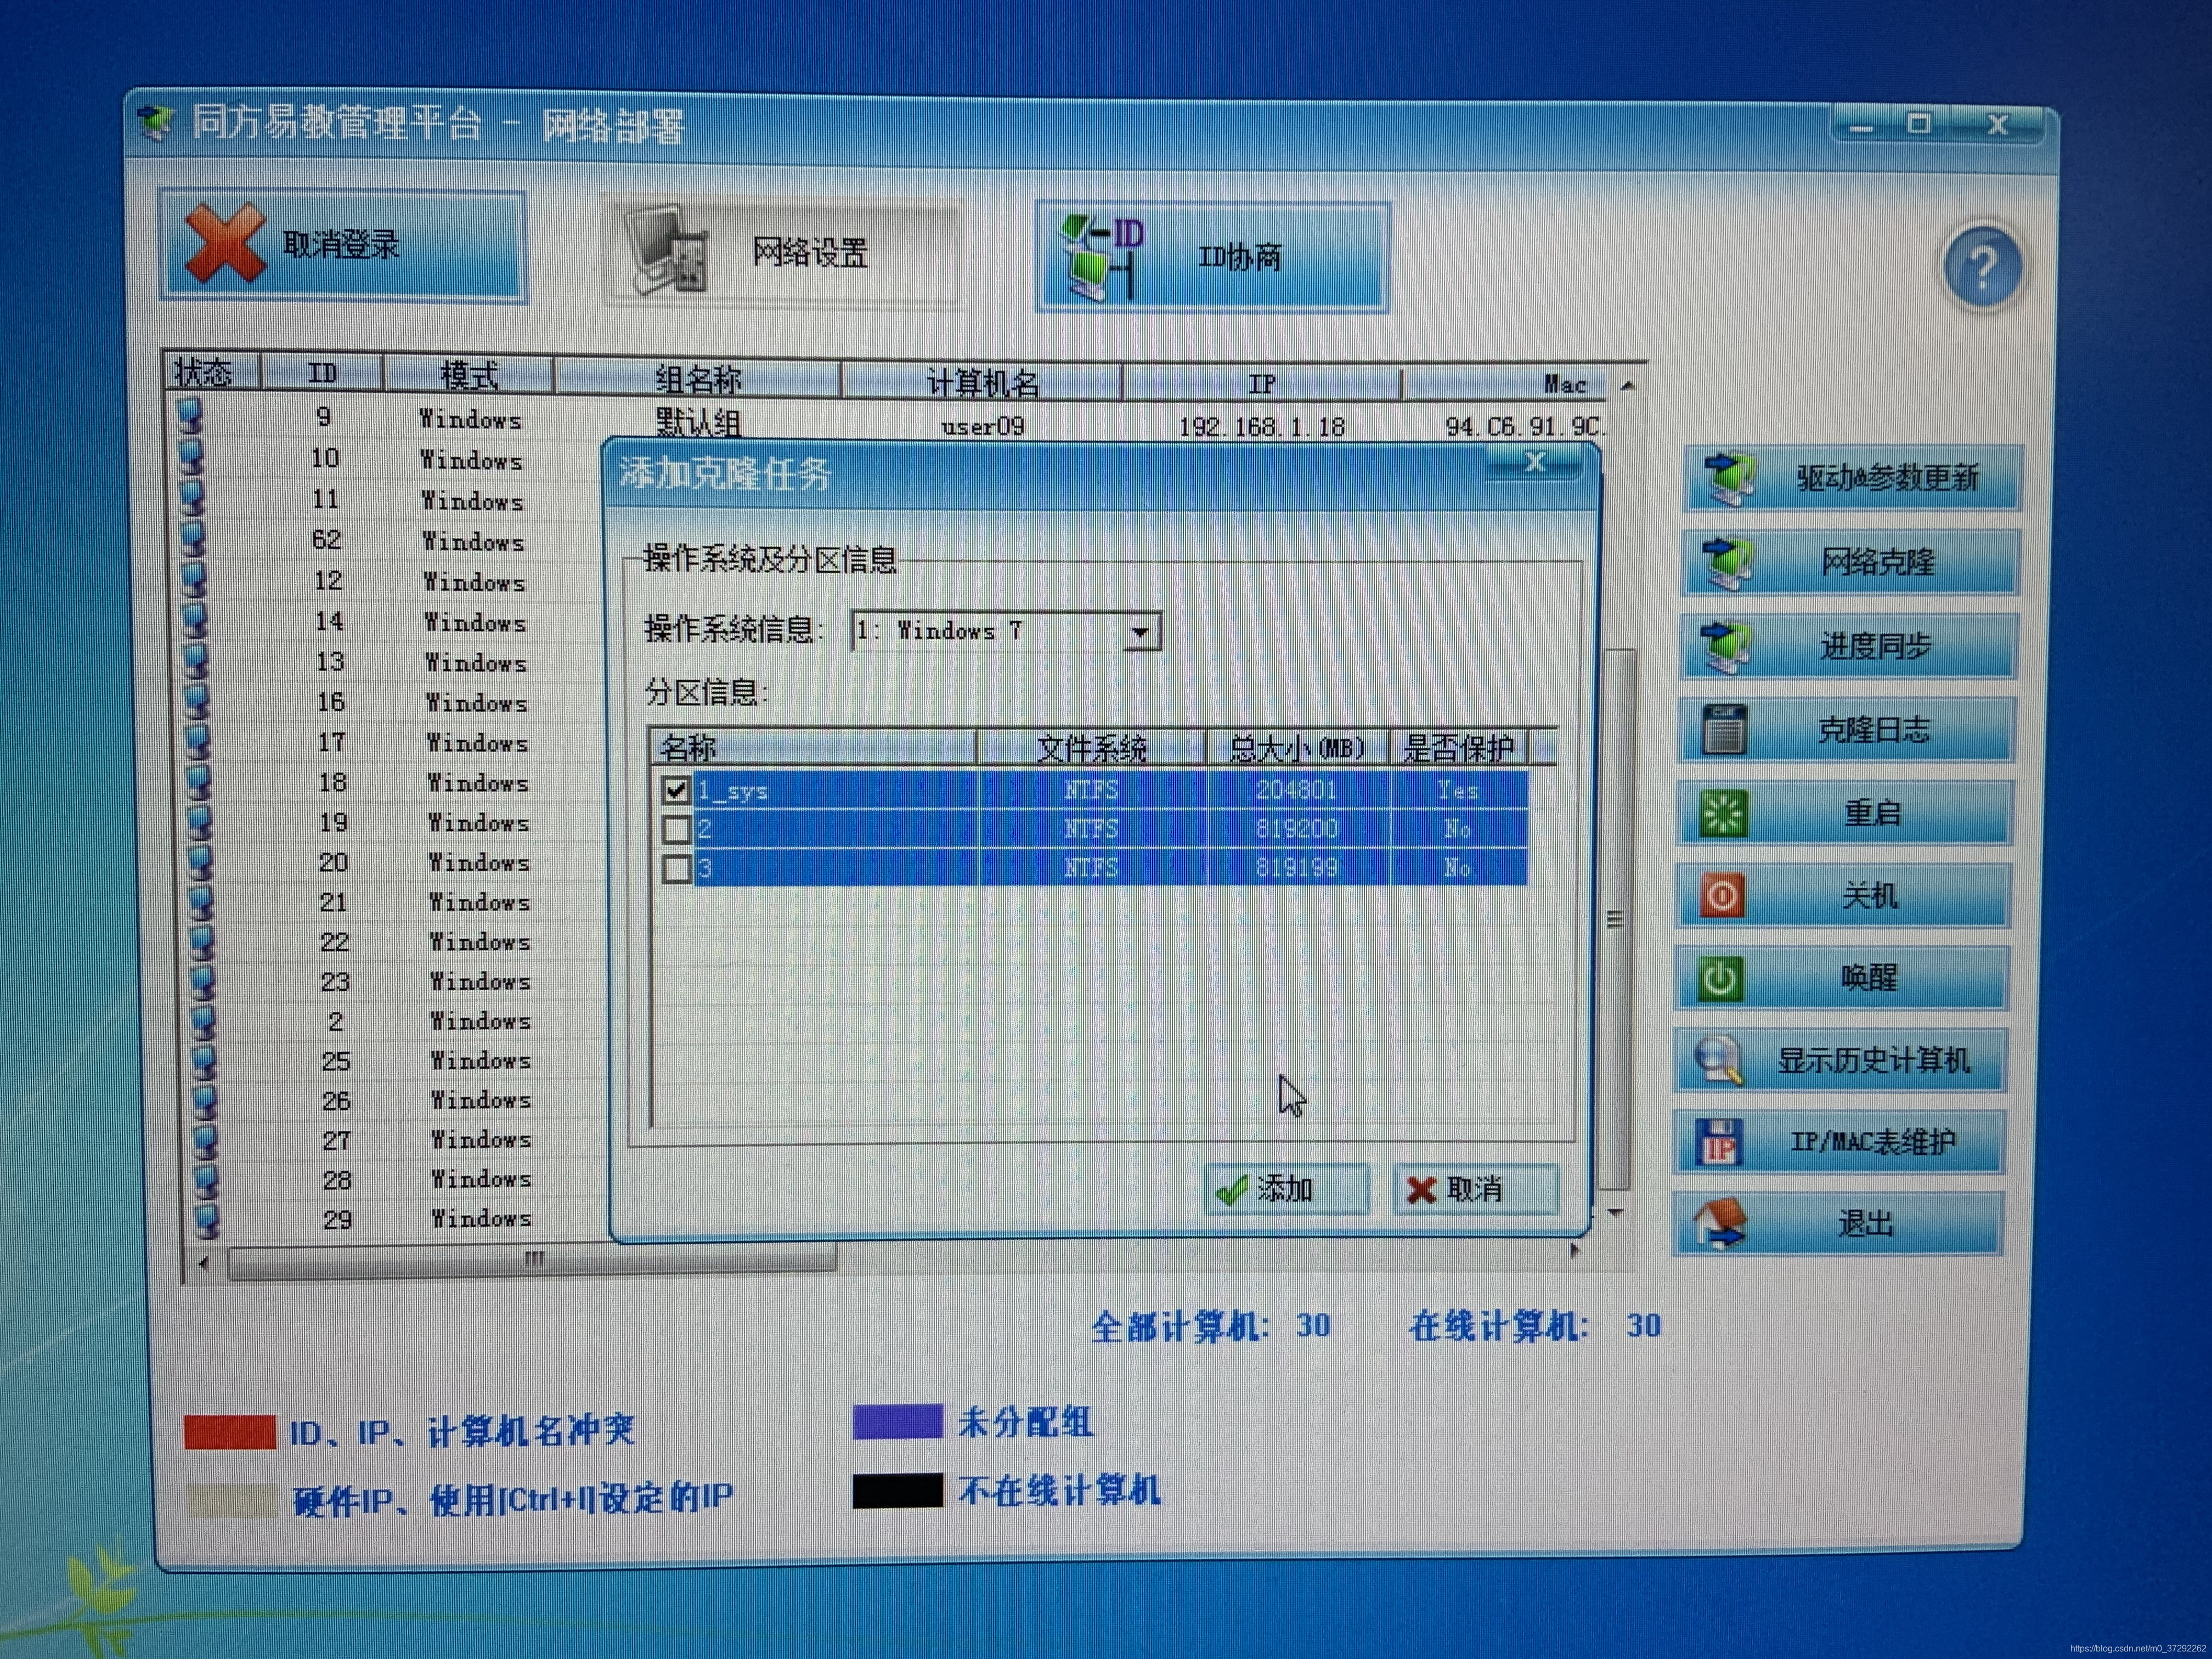
Task: Click the 文件系统 column header
Action: (x=1091, y=748)
